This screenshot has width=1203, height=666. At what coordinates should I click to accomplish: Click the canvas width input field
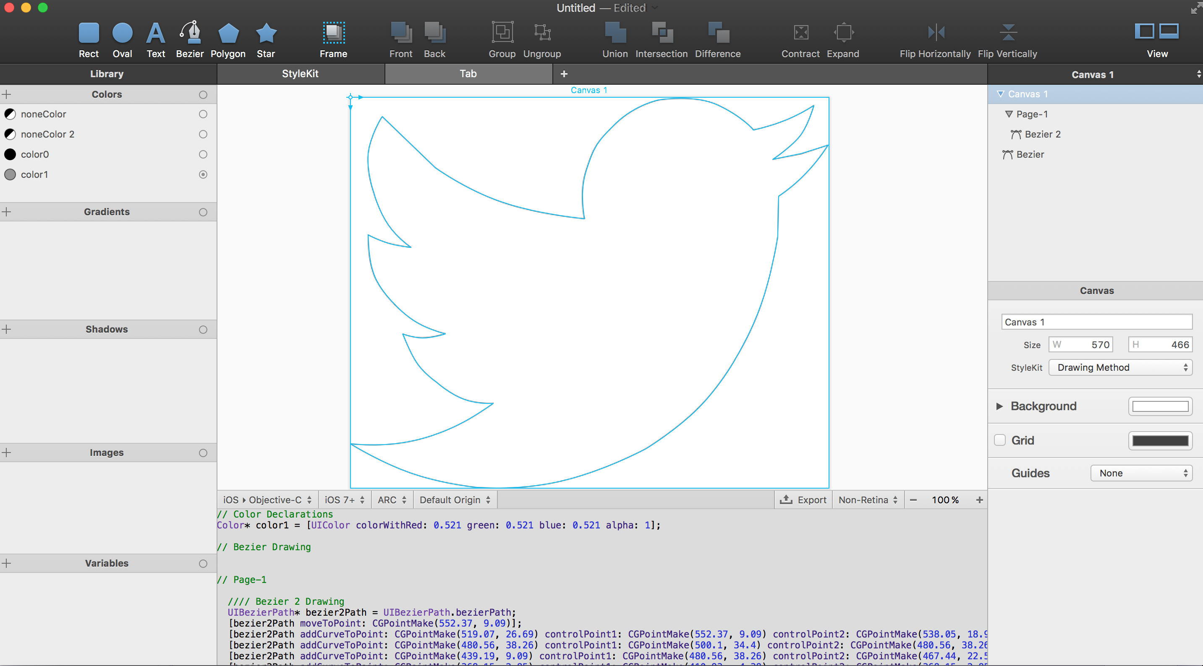coord(1081,344)
